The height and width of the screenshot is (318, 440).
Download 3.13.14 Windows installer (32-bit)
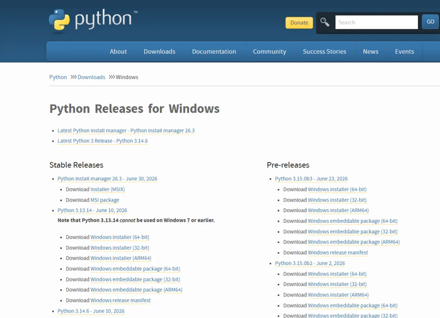coord(120,248)
